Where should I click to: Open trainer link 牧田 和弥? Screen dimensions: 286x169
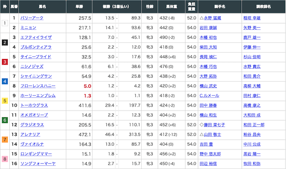(252, 164)
